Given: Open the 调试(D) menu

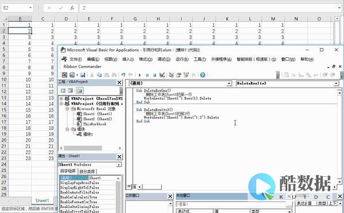Looking at the screenshot, I should [164, 59].
